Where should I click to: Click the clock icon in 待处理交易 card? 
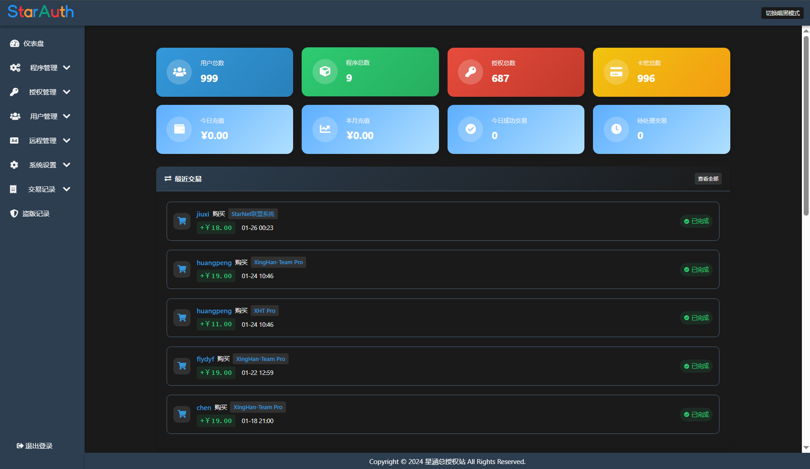coord(616,129)
